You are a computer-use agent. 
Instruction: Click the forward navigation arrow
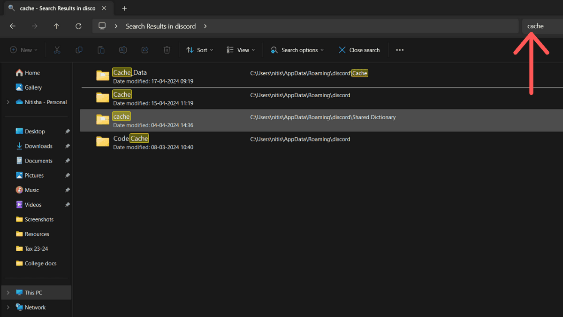click(34, 26)
